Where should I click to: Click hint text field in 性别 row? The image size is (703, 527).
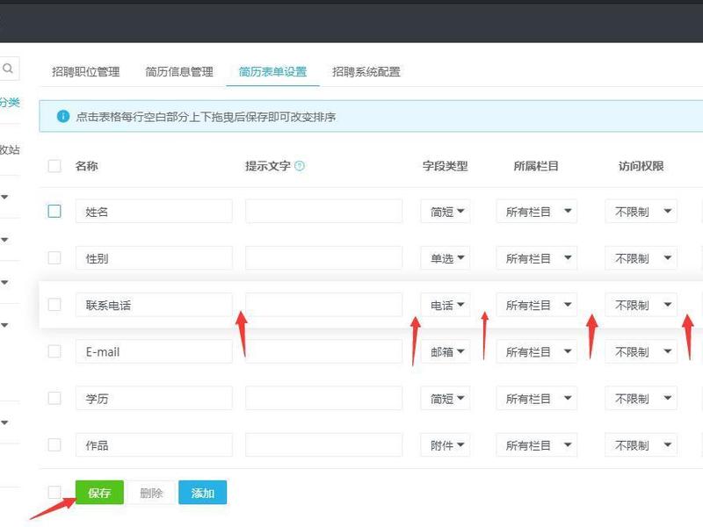click(323, 258)
